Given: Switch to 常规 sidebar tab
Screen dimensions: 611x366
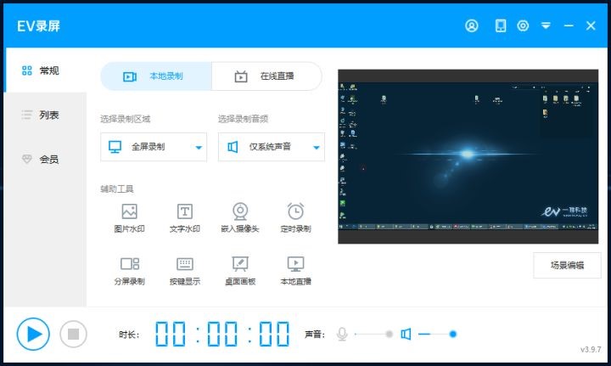Looking at the screenshot, I should click(45, 70).
